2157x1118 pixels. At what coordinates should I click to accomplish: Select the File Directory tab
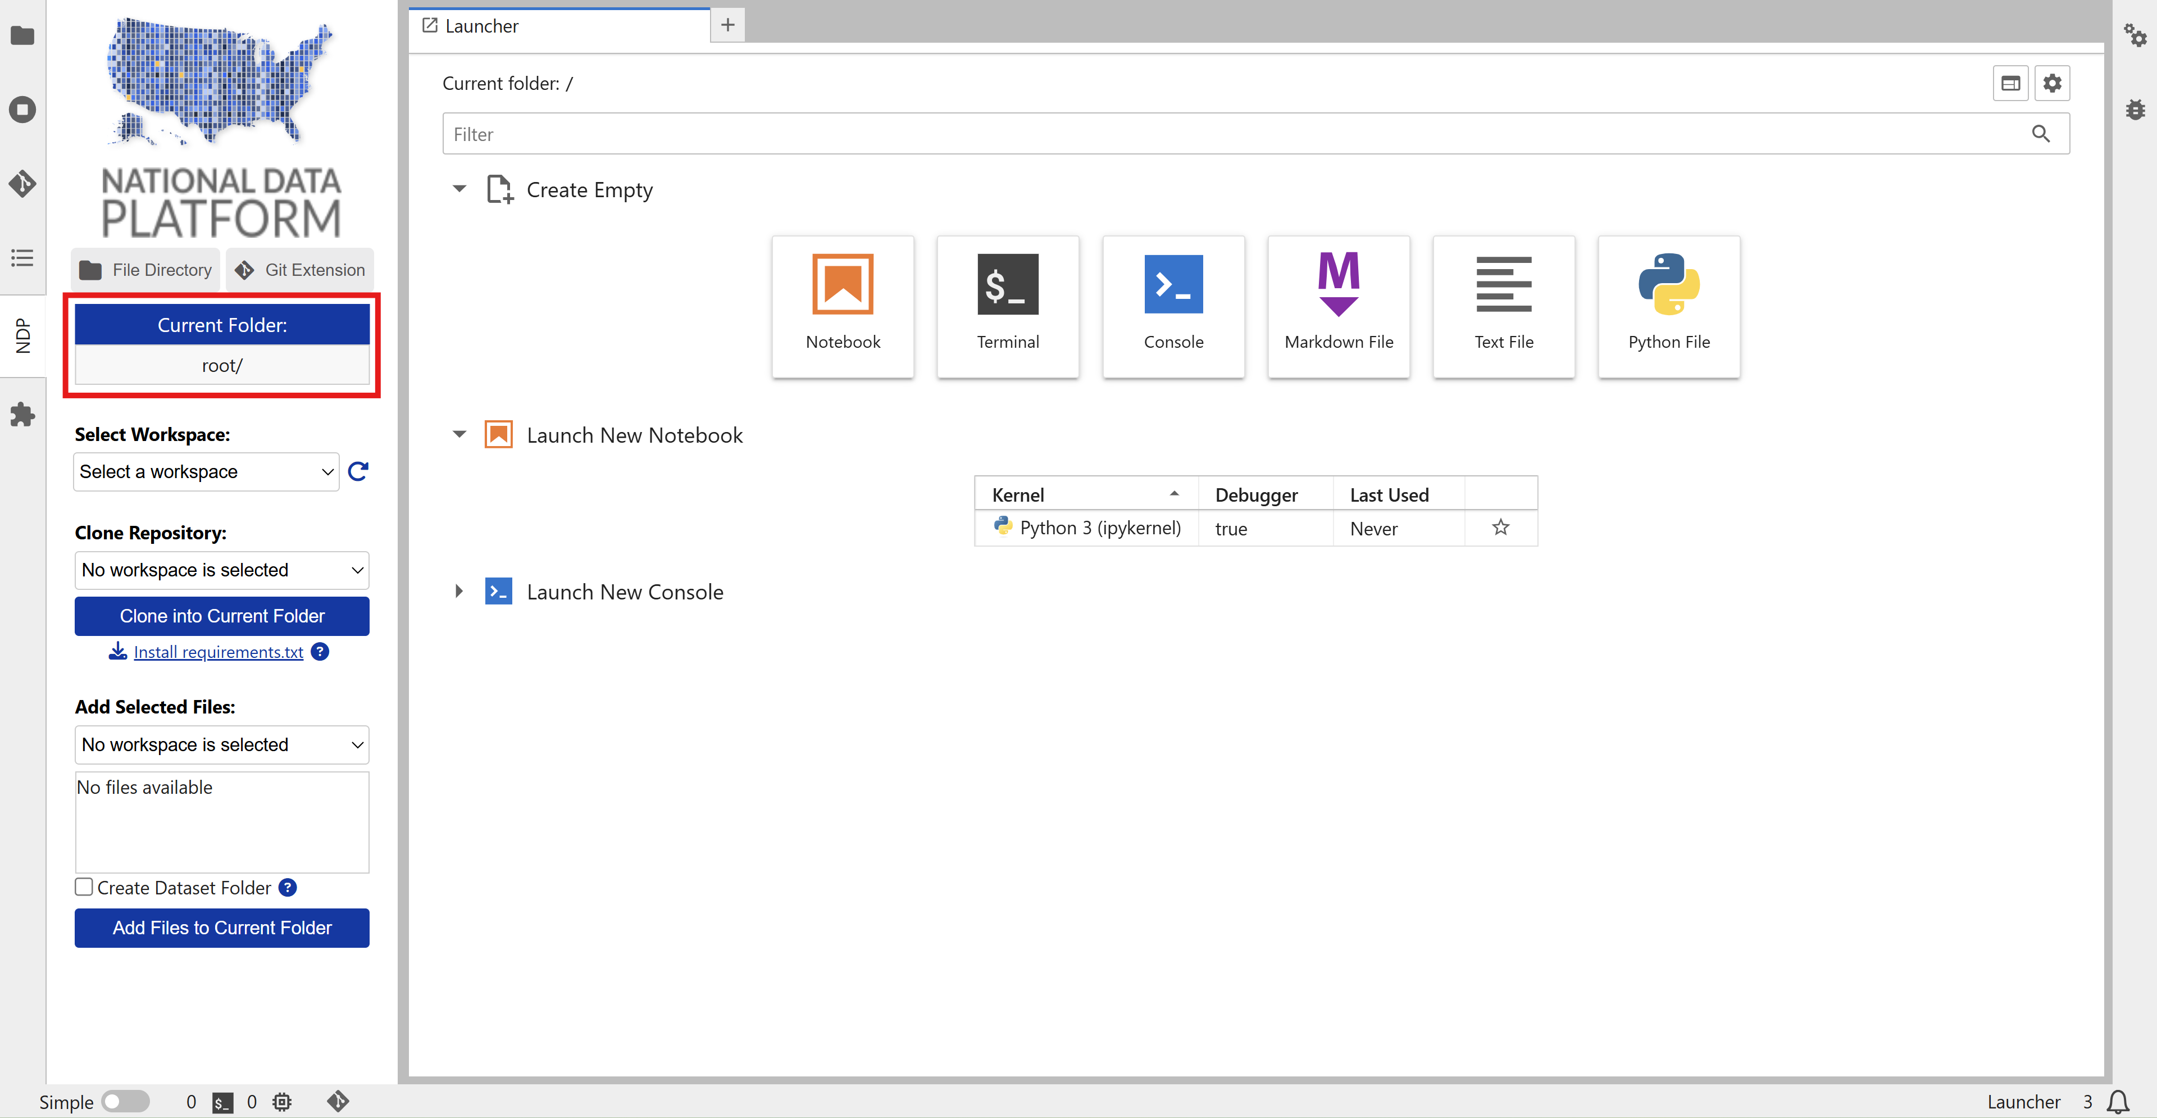145,270
